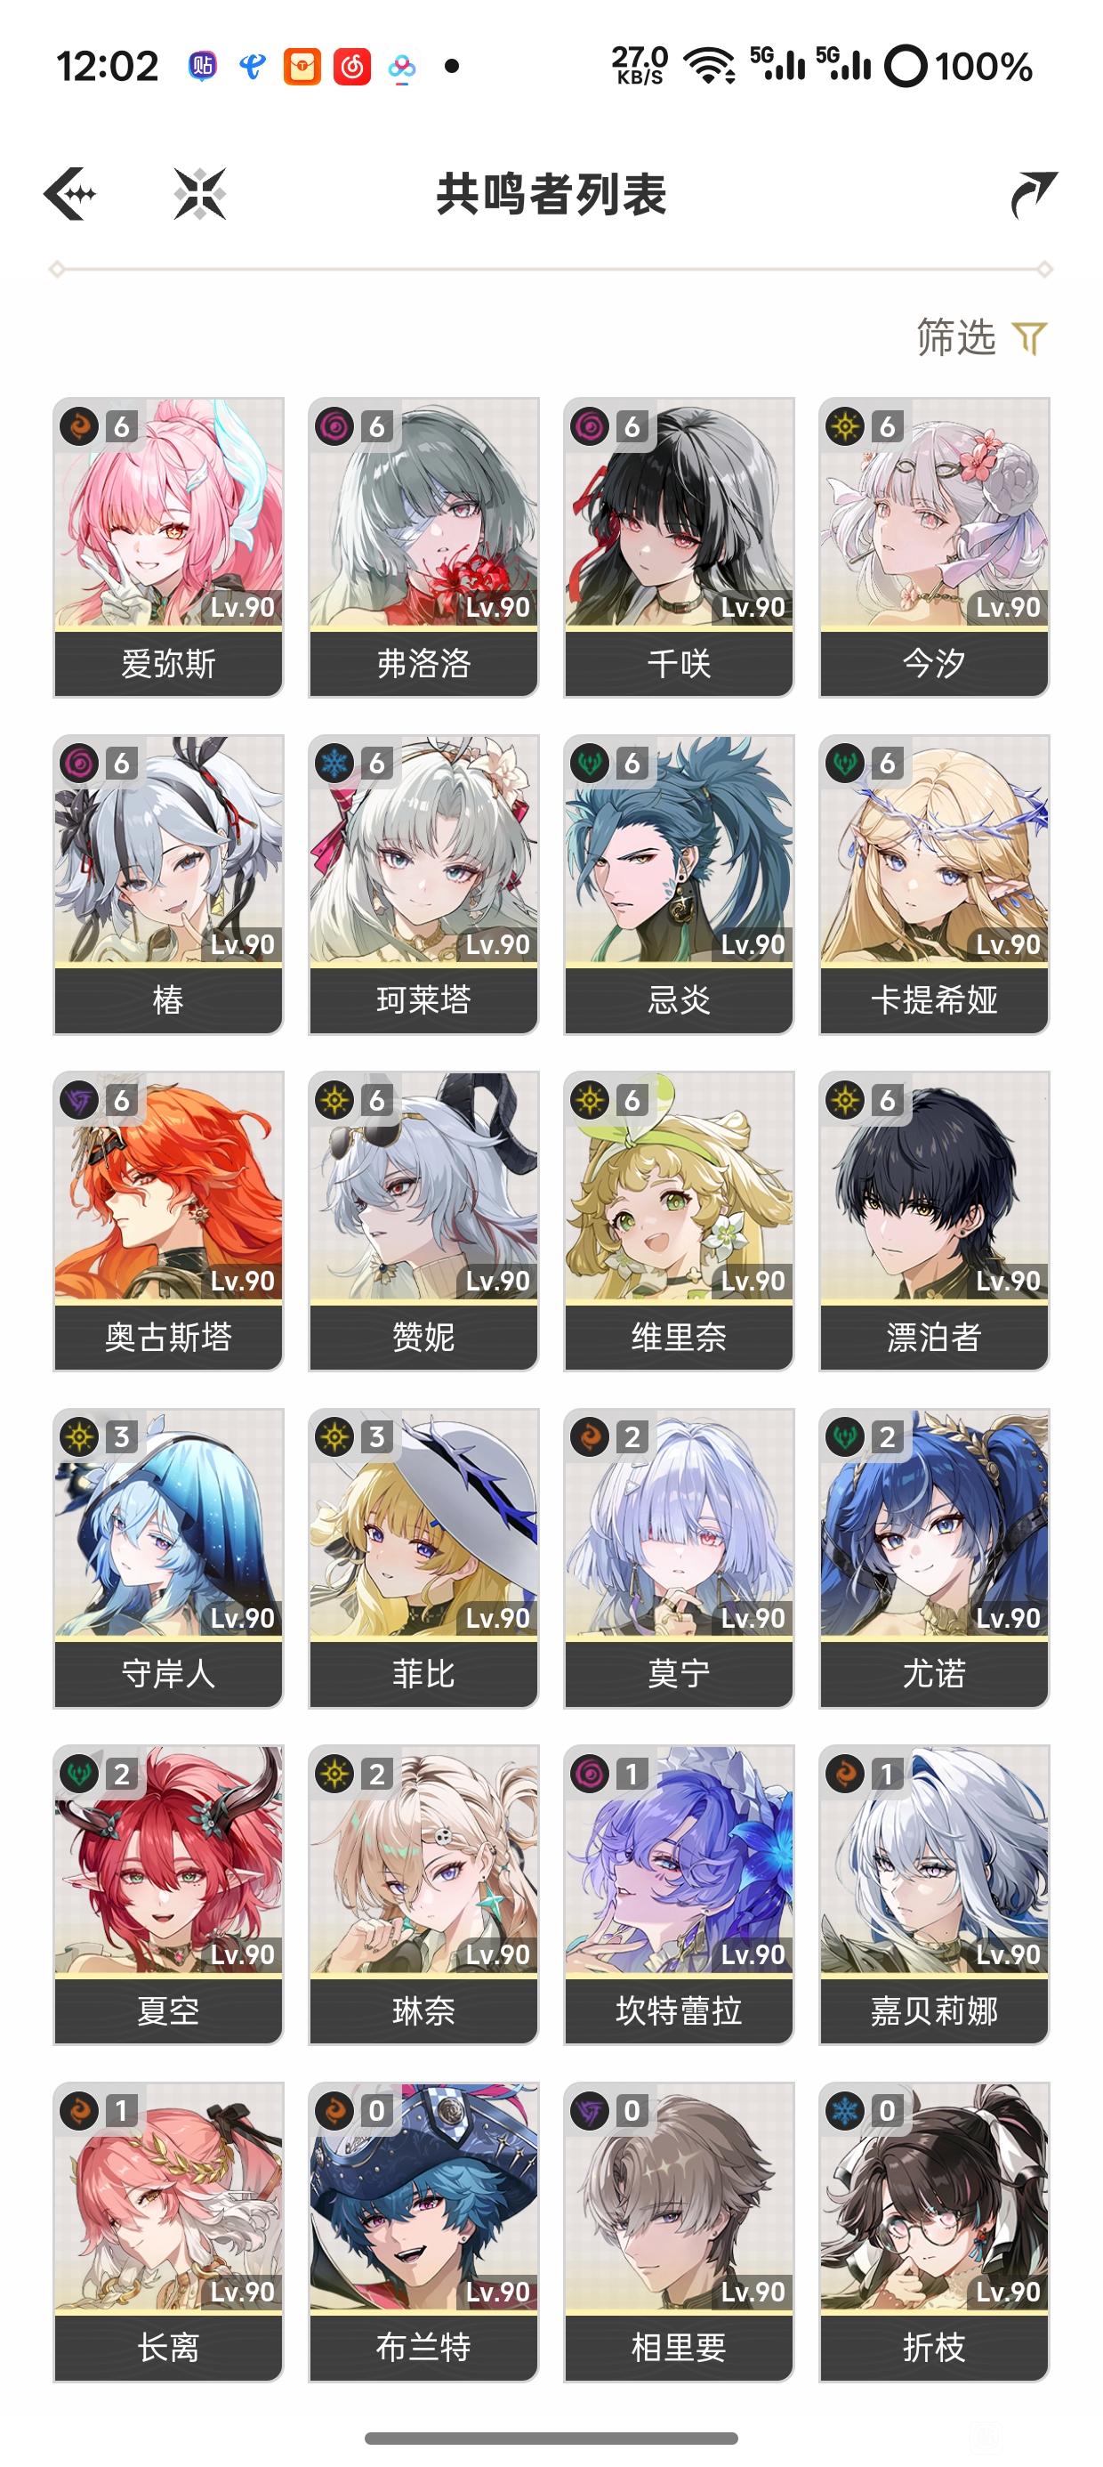
Task: Tap the 守岸人 name label
Action: tap(168, 1674)
